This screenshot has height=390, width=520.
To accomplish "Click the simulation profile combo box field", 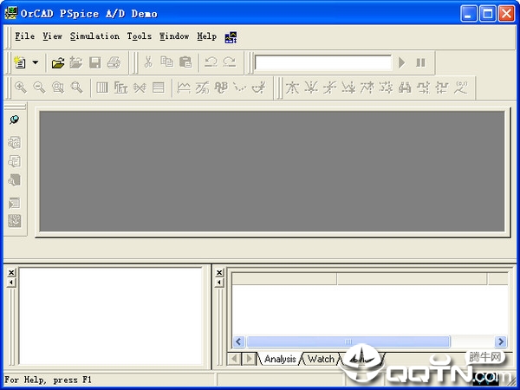I will [x=323, y=62].
